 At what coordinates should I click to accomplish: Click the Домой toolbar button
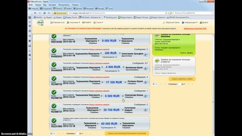[78, 9]
